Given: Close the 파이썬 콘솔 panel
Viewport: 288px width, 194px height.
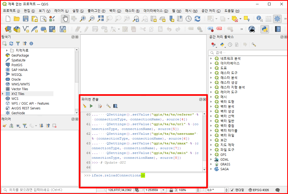Looking at the screenshot, I should 204,99.
